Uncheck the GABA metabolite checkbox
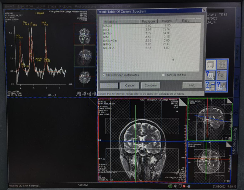Image resolution: width=244 pixels, height=190 pixels. (104, 48)
